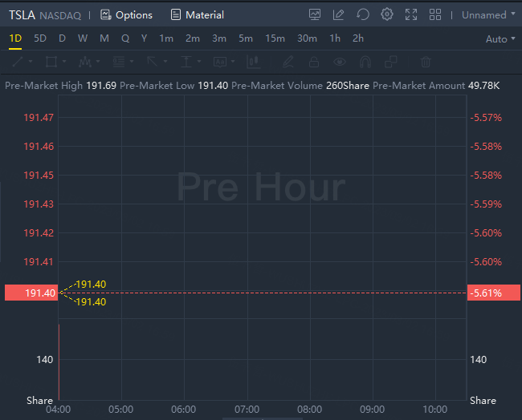Viewport: 522px width, 420px height.
Task: Click the red 191.40 current price label
Action: point(31,293)
